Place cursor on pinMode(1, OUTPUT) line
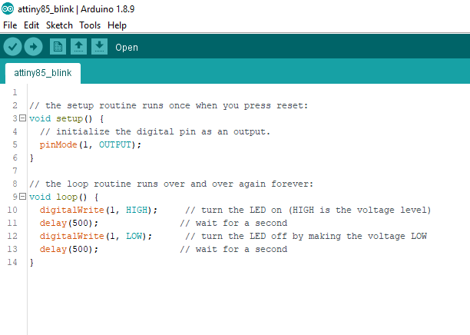Screen dimensions: 470x335 point(90,145)
